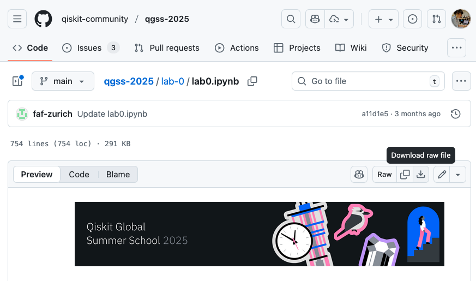Open Copilot chat icon in header
The width and height of the screenshot is (476, 281).
pyautogui.click(x=315, y=19)
